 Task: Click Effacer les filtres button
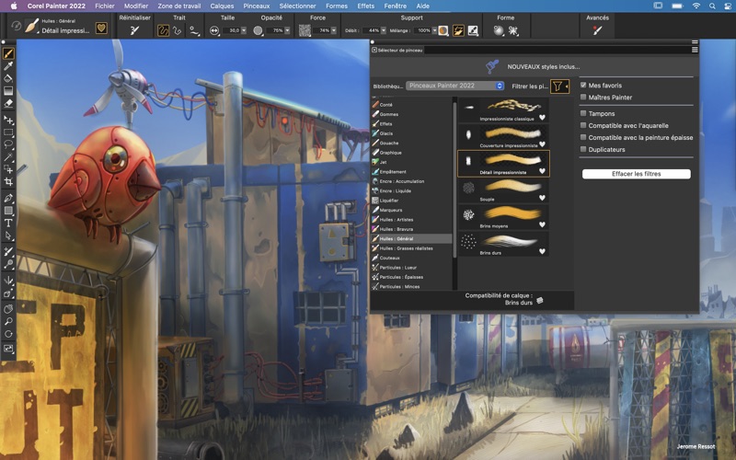[636, 174]
